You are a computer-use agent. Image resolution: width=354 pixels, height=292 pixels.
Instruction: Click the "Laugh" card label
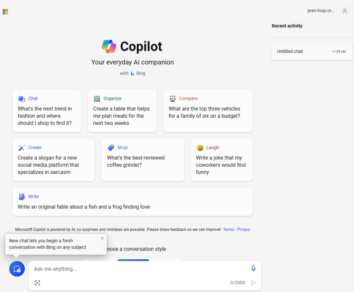(213, 147)
